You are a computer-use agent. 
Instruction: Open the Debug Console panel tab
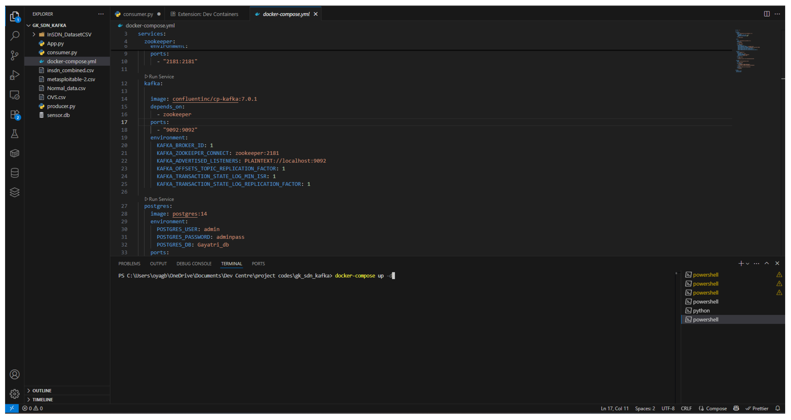194,264
